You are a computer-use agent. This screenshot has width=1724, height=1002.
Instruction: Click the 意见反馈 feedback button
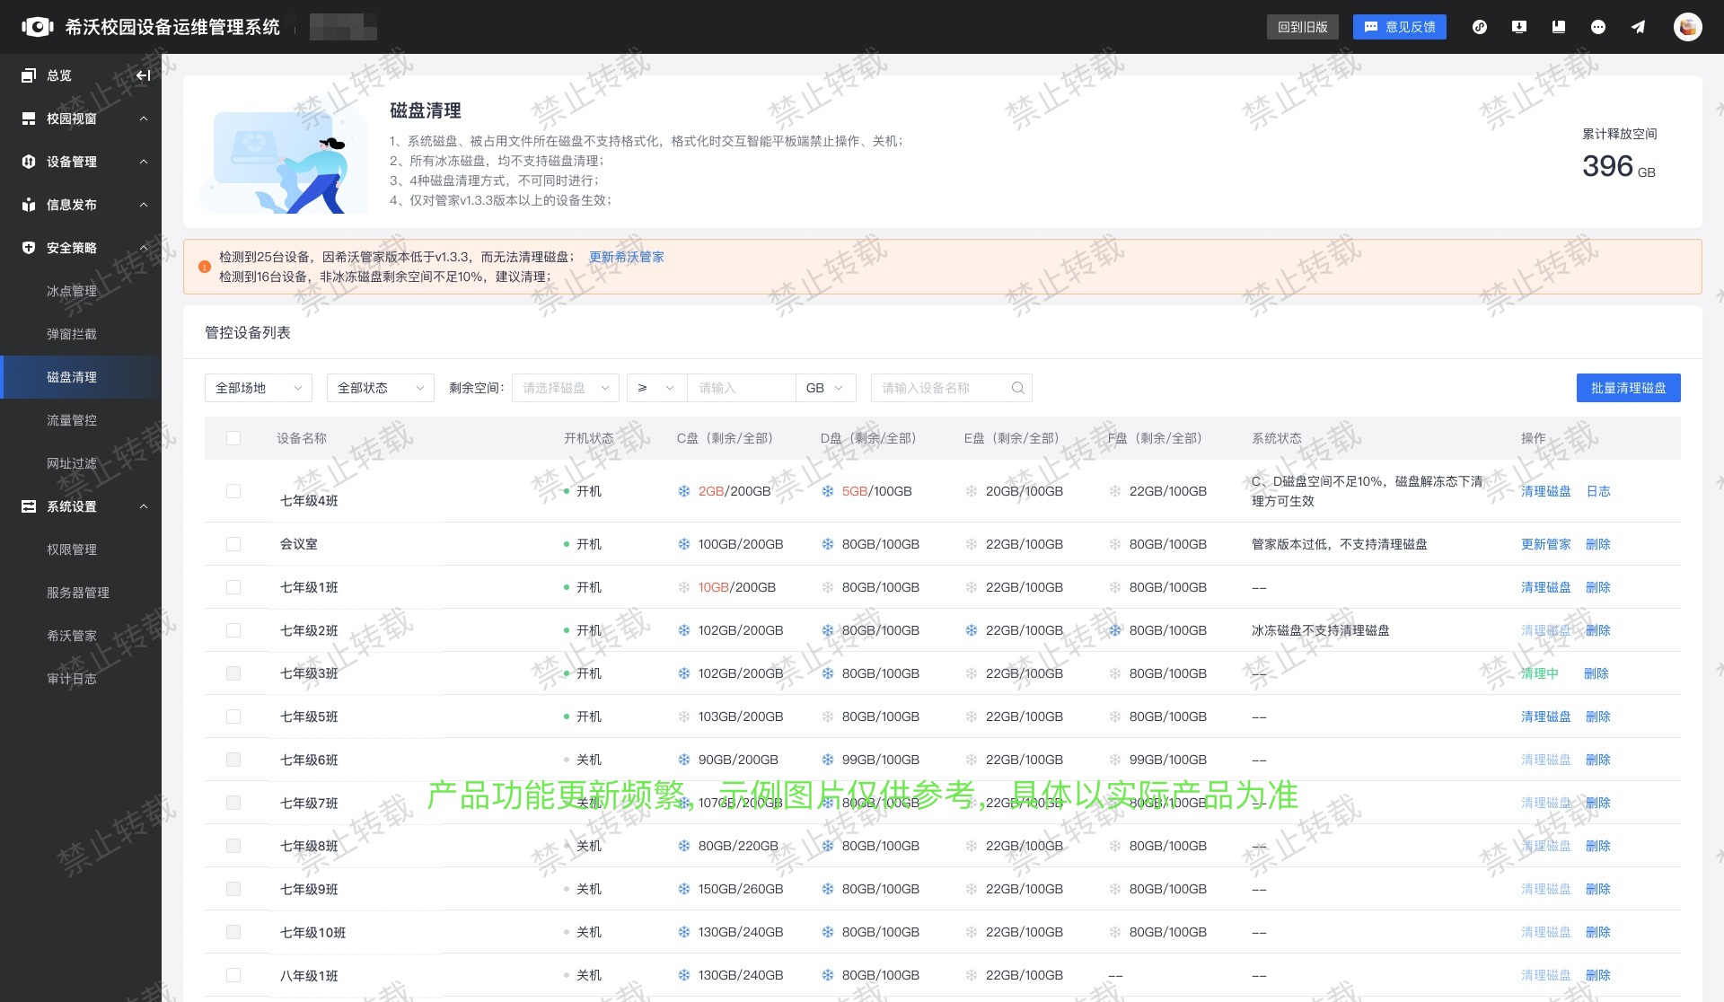coord(1400,27)
